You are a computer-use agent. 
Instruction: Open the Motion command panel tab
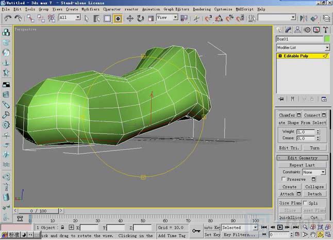tap(307, 30)
